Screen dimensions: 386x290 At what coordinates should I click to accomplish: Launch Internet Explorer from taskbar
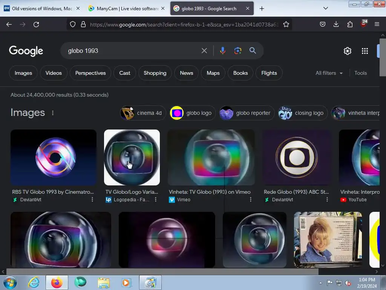pos(34,282)
